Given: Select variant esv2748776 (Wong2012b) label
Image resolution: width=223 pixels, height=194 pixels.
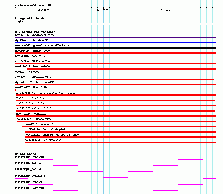Looking at the screenshot, I should (32, 87).
